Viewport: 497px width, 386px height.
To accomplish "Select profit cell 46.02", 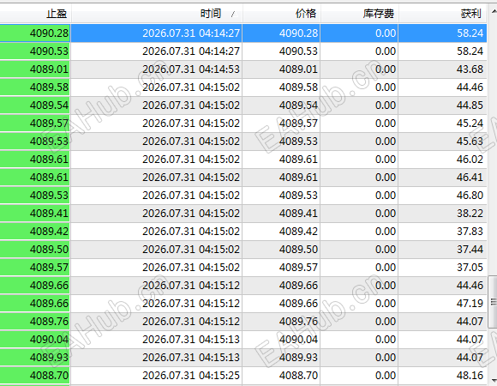I will 442,160.
